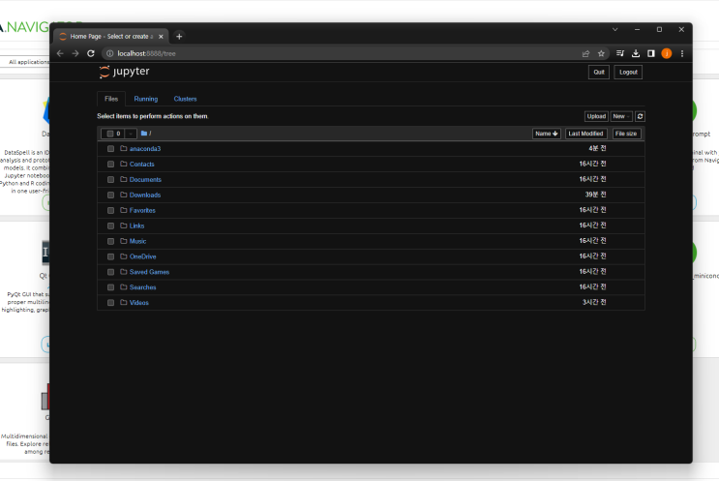Switch to the Clusters tab
Viewport: 719px width, 481px height.
point(185,99)
